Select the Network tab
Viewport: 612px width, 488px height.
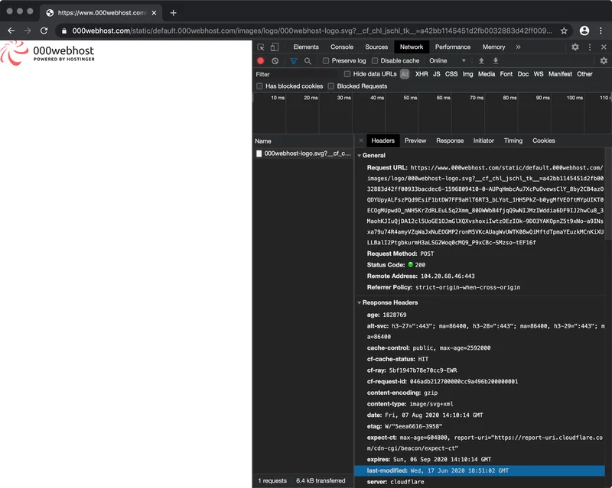point(412,47)
